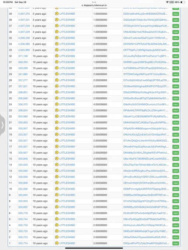Click LITTLESHIBE coin icon in row 20
The width and height of the screenshot is (188, 250).
pyautogui.click(x=57, y=129)
